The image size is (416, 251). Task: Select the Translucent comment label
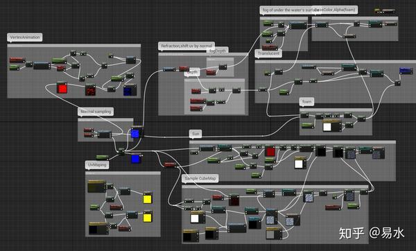(x=268, y=53)
